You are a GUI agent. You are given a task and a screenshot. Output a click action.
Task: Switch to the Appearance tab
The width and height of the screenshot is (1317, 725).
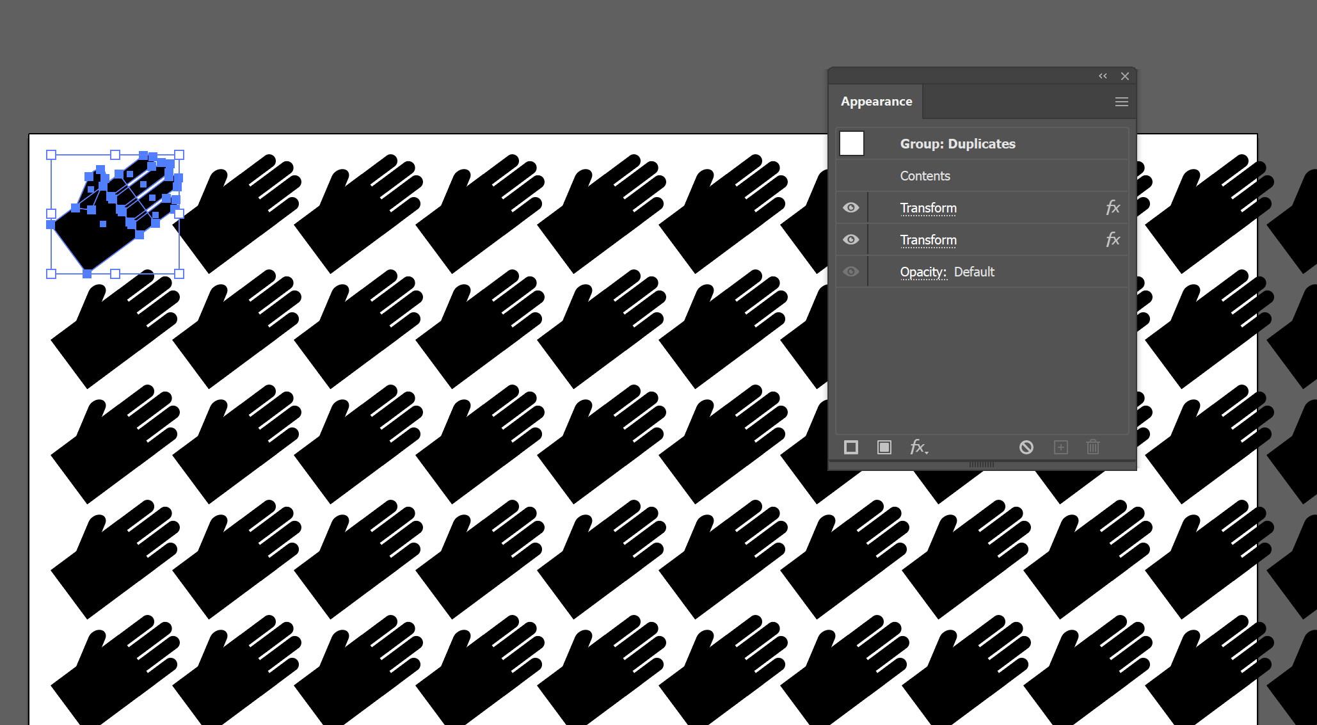coord(876,101)
